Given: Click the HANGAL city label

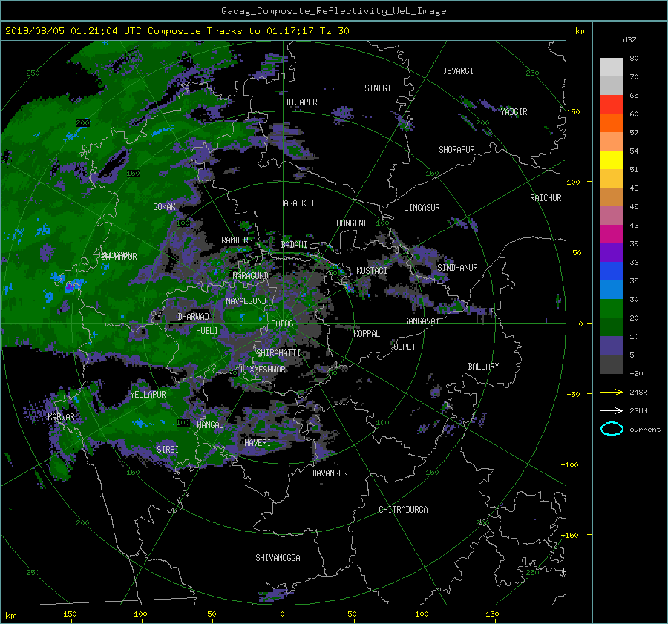Looking at the screenshot, I should pos(210,425).
